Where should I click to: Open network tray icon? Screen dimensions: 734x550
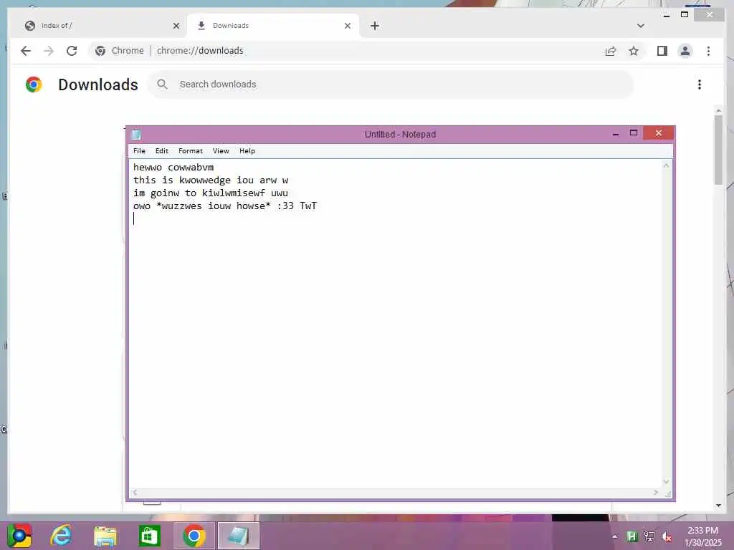point(649,536)
